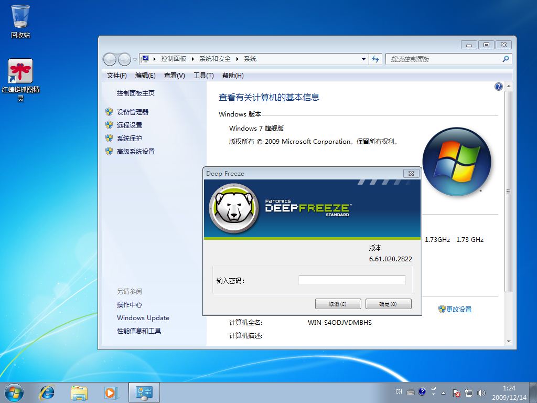Click the shield icon beside 高级系统设置
This screenshot has width=537, height=403.
coord(109,151)
